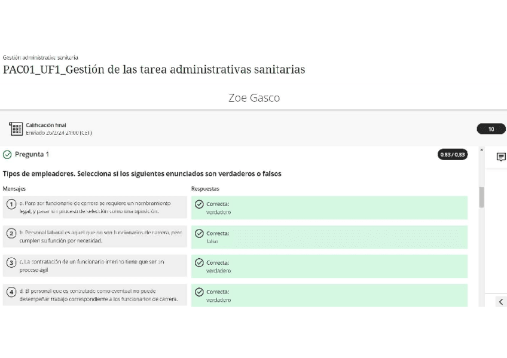Open the Gestión administrativa sanitaria breadcrumb
Image resolution: width=507 pixels, height=358 pixels.
38,58
